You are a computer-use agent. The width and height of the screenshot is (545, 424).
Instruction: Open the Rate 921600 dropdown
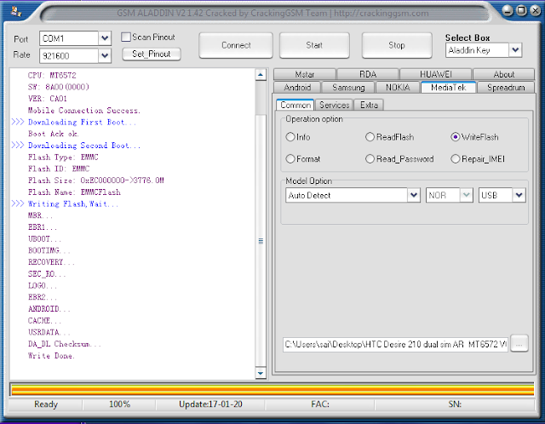click(x=105, y=55)
